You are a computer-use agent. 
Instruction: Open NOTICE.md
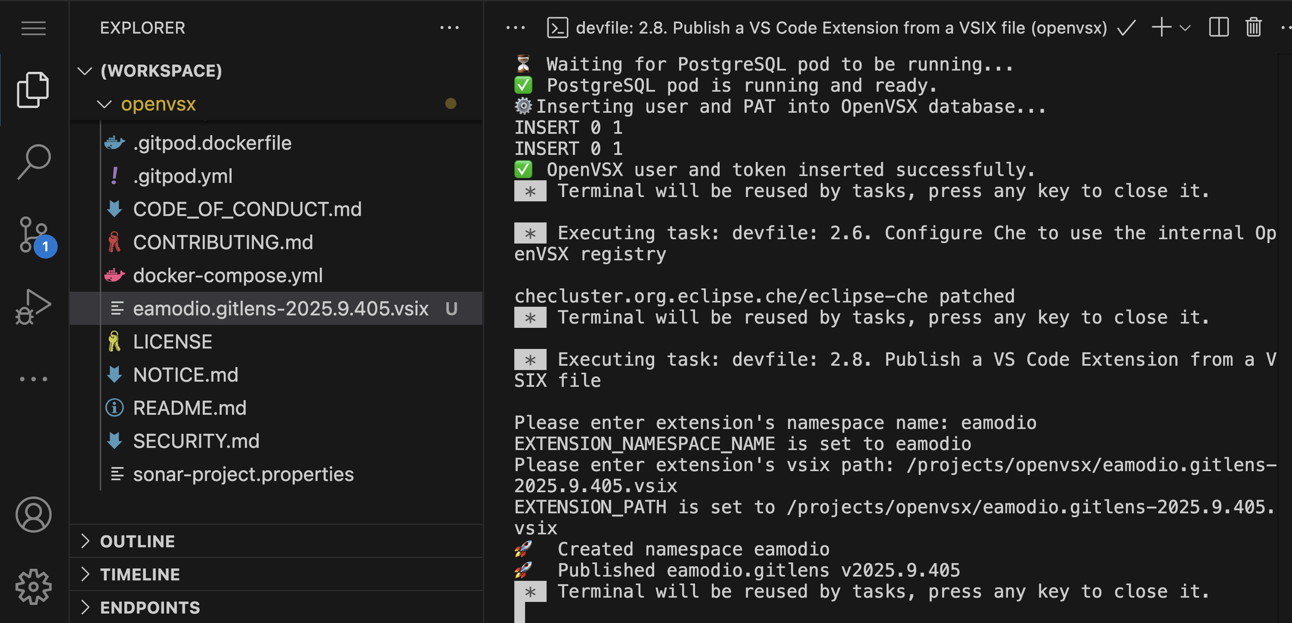pos(276,375)
